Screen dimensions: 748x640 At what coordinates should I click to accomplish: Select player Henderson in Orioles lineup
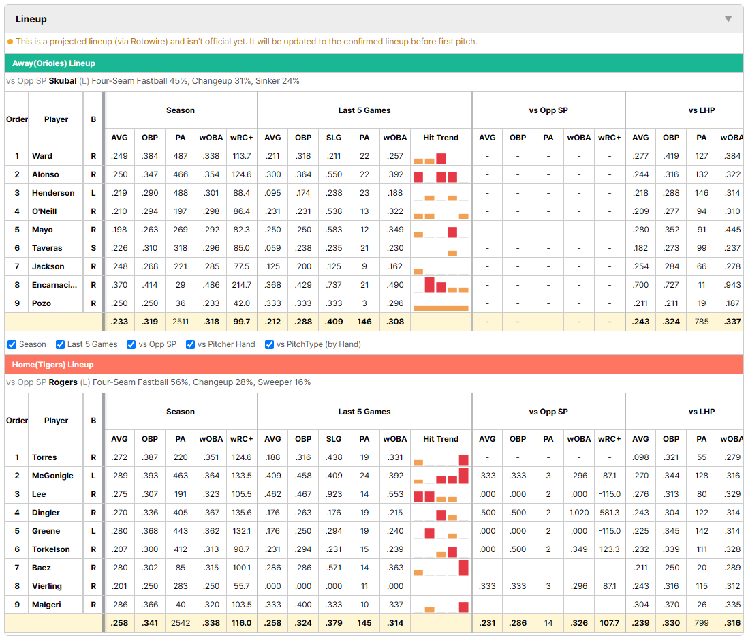[x=53, y=194]
